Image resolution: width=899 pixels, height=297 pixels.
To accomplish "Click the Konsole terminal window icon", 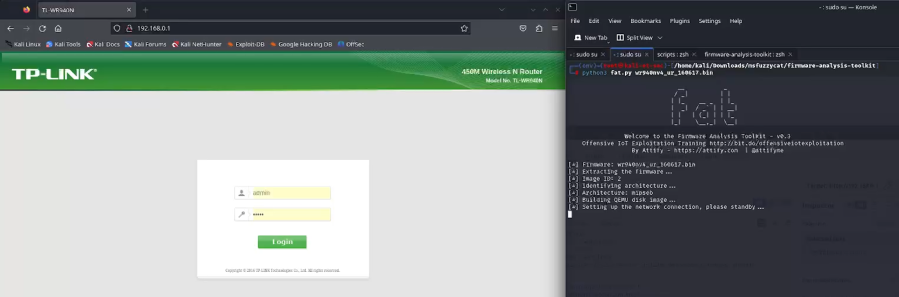I will [572, 7].
